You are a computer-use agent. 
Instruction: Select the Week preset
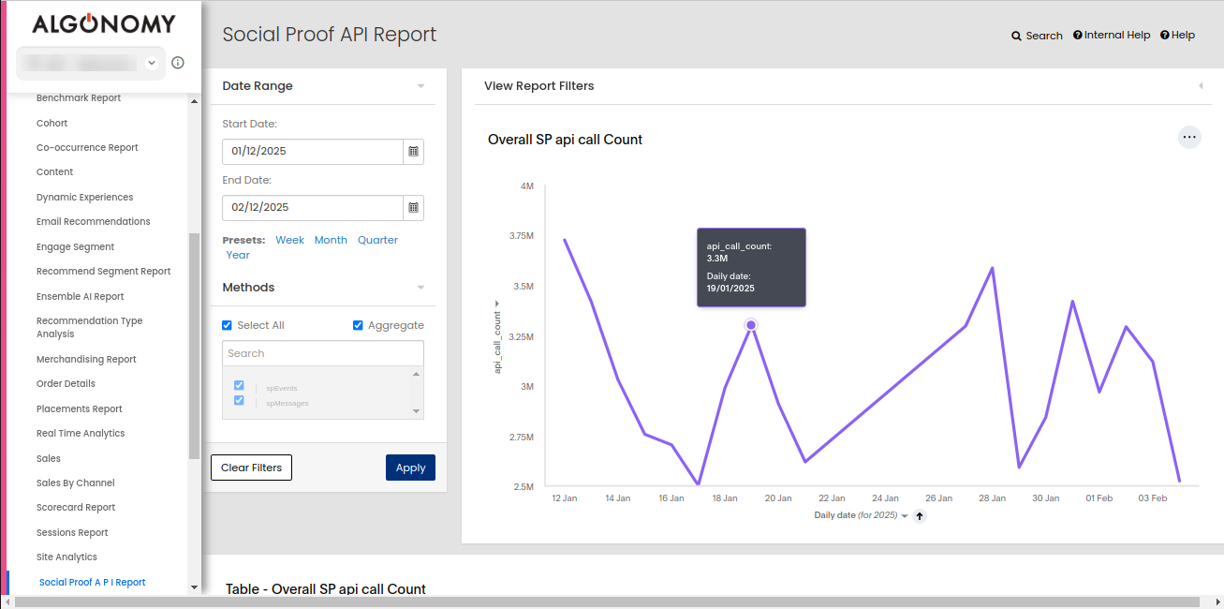(x=289, y=240)
